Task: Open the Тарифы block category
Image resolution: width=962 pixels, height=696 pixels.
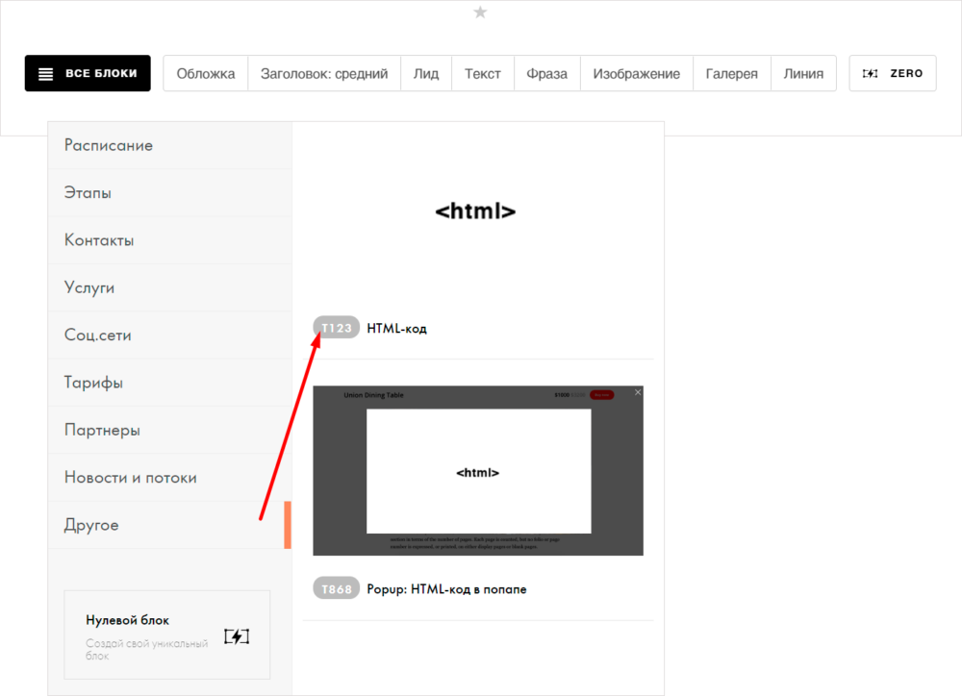Action: pyautogui.click(x=93, y=383)
